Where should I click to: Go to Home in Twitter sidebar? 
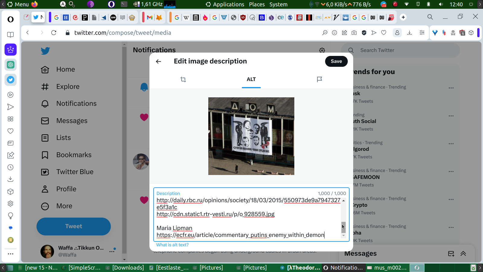pos(58,70)
